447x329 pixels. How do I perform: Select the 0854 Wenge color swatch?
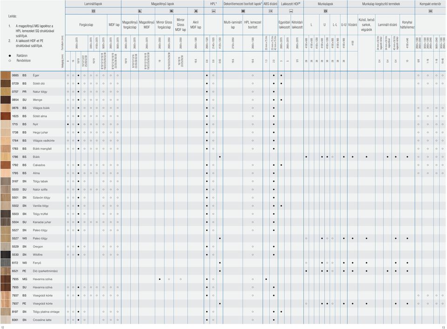coord(6,100)
